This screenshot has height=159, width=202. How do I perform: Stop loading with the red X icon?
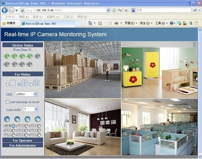(x=126, y=10)
